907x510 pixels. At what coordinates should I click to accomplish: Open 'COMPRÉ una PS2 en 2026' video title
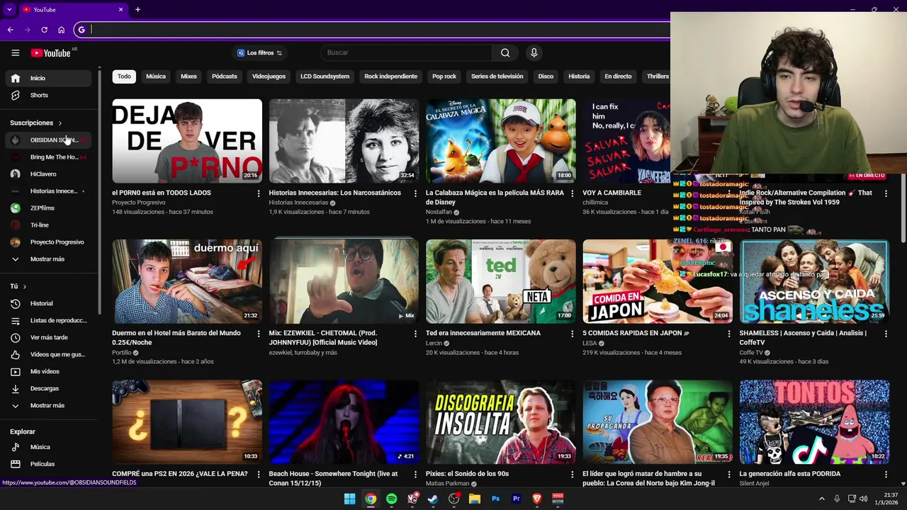[180, 474]
